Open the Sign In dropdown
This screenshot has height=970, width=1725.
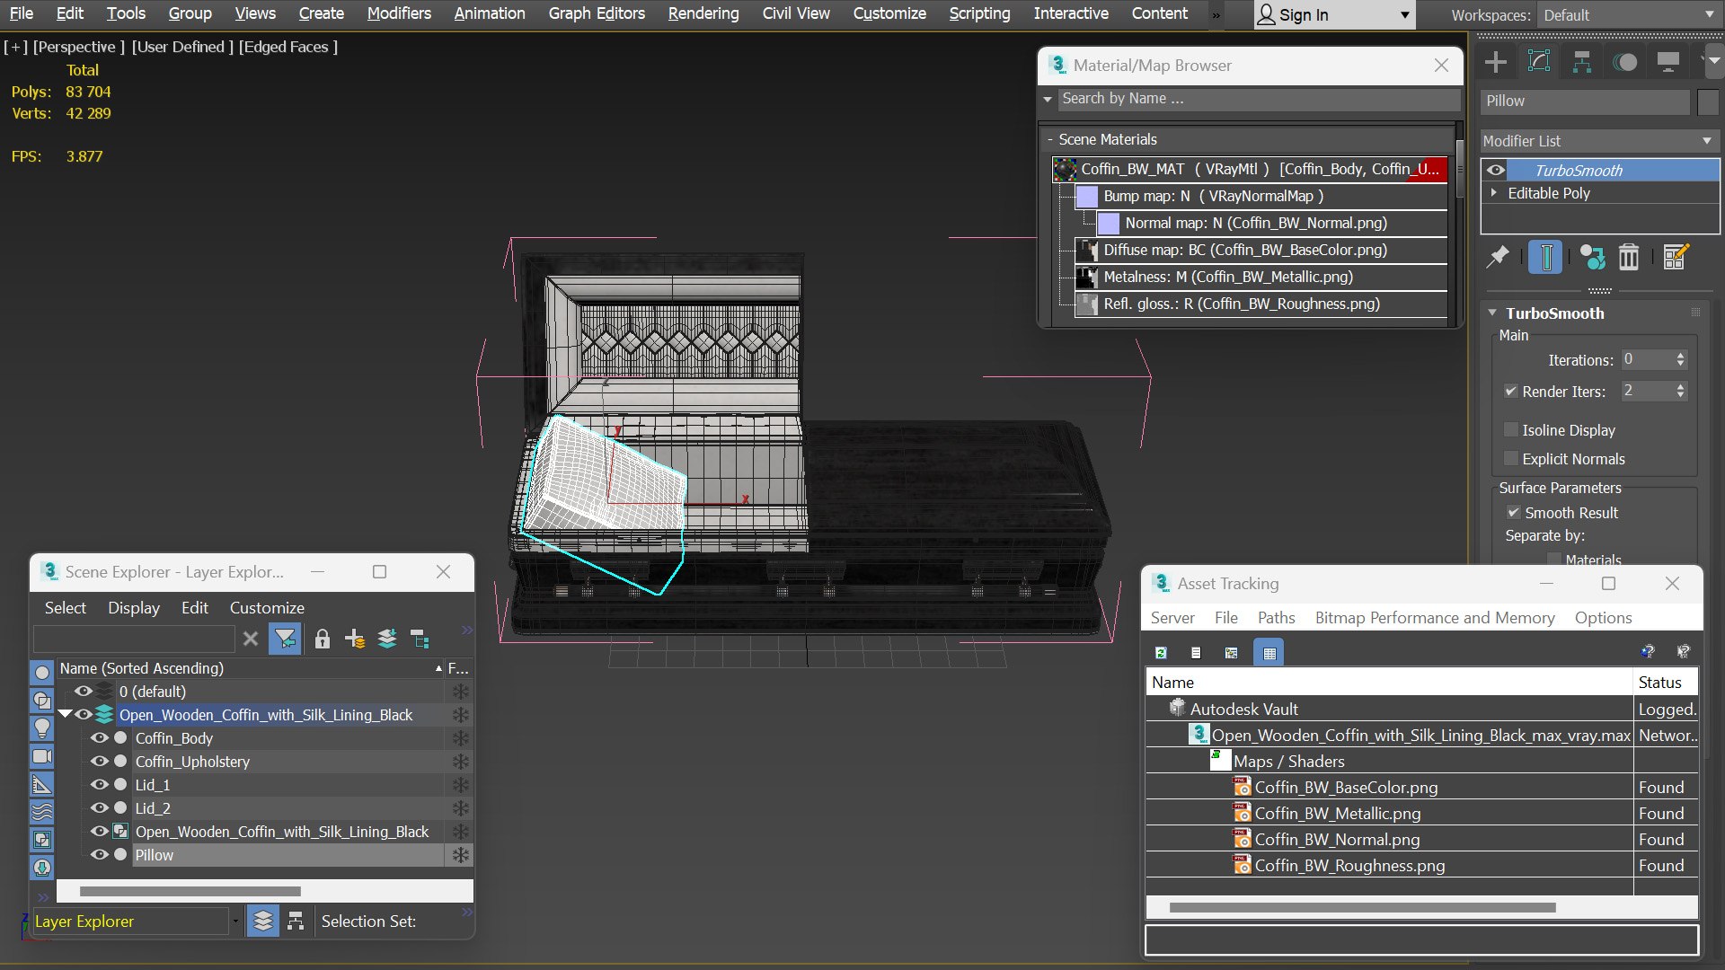coord(1334,15)
